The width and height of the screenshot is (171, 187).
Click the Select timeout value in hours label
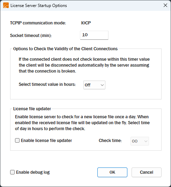pyautogui.click(x=47, y=84)
